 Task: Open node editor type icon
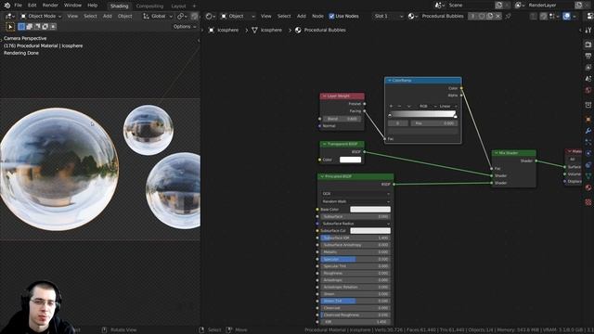point(210,17)
